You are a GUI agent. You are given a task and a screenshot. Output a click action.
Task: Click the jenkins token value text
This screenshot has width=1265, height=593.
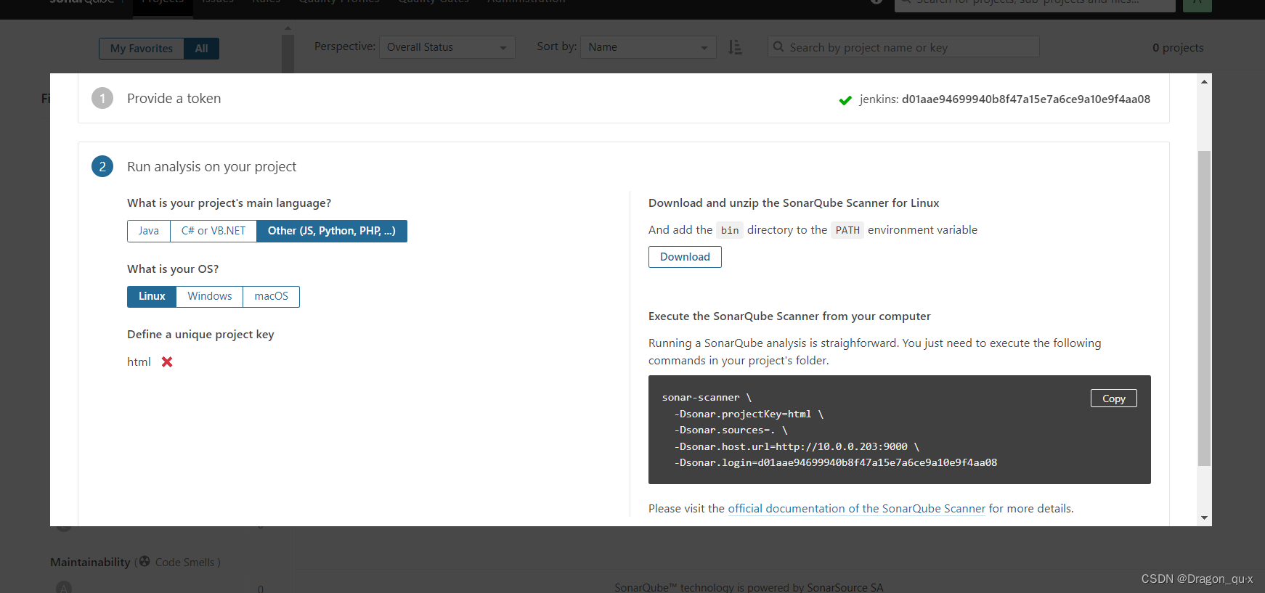1026,99
